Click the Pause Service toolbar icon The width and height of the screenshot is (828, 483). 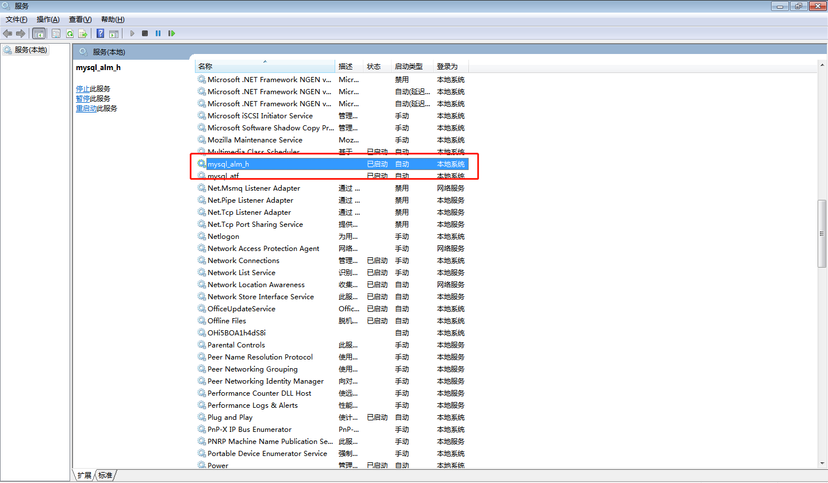coord(158,33)
